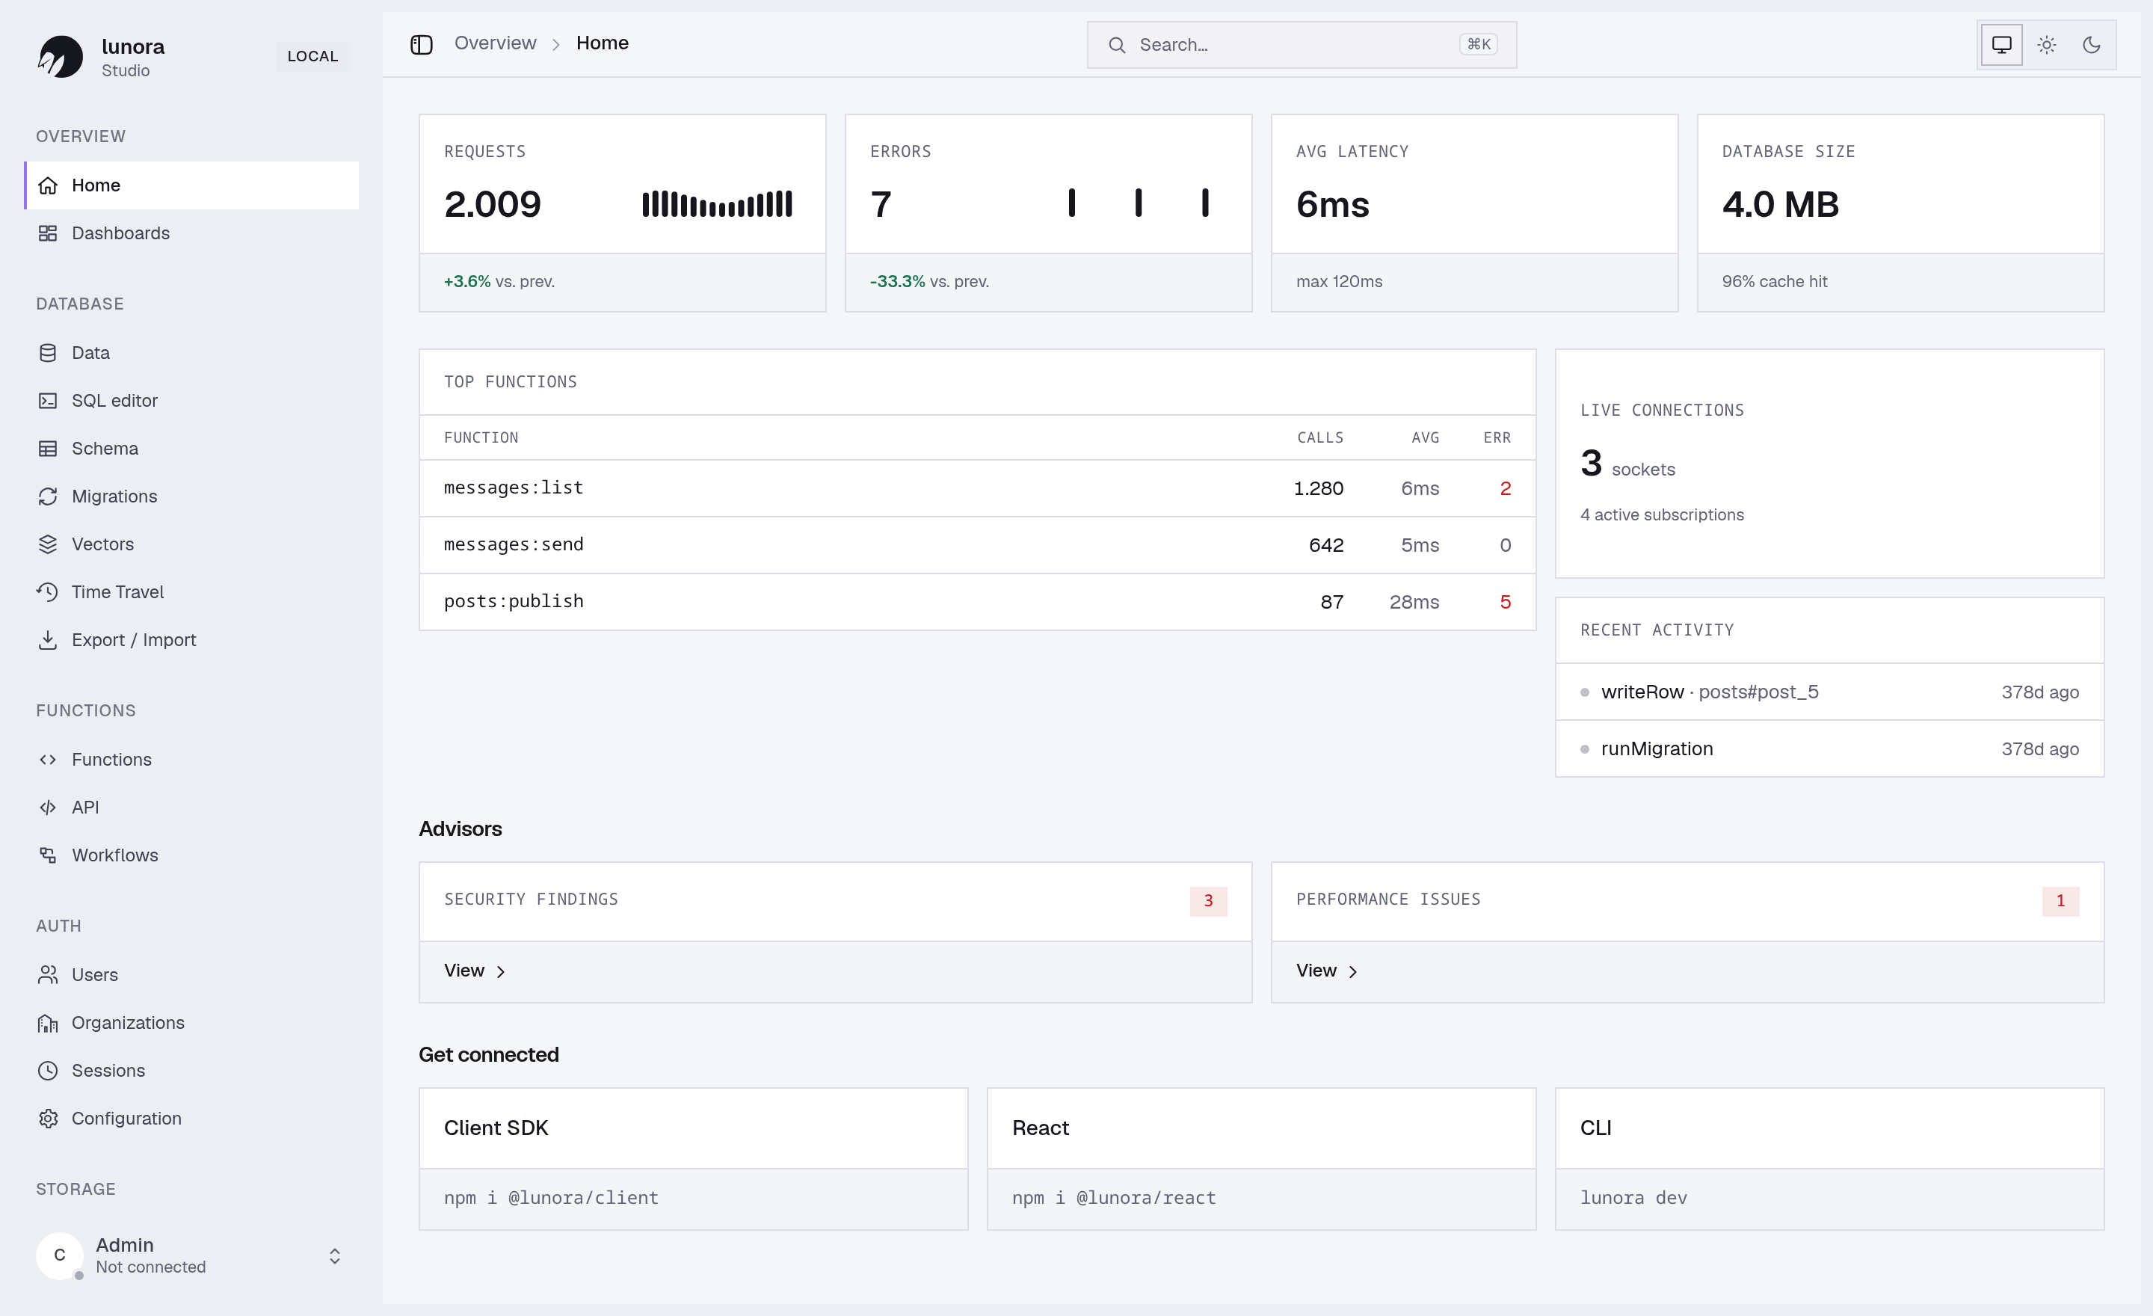Image resolution: width=2153 pixels, height=1316 pixels.
Task: Click the npm i @lunora/react command
Action: [x=1113, y=1198]
